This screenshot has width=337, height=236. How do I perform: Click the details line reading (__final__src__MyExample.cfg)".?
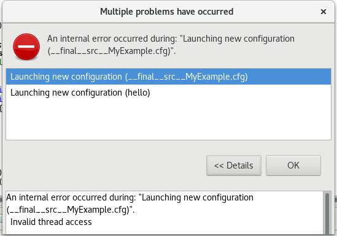[71, 210]
